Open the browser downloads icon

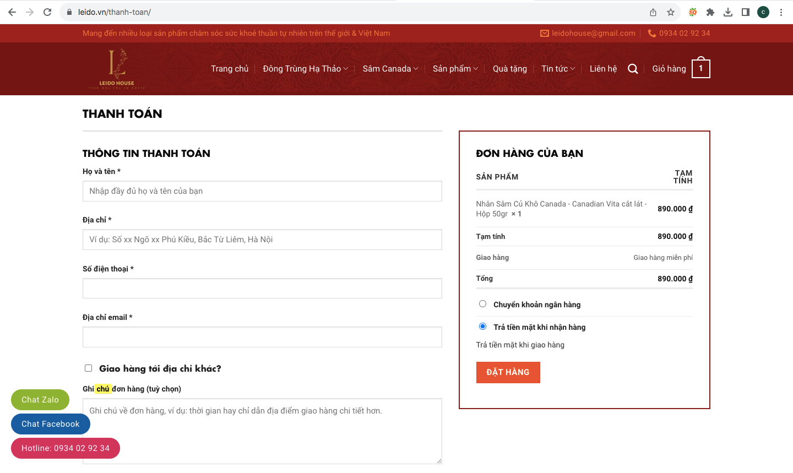[x=728, y=12]
